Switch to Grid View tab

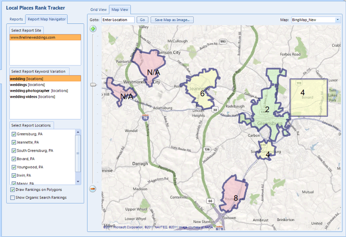(x=98, y=9)
